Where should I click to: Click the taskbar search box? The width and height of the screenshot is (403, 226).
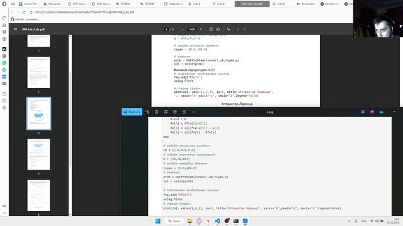point(174,221)
